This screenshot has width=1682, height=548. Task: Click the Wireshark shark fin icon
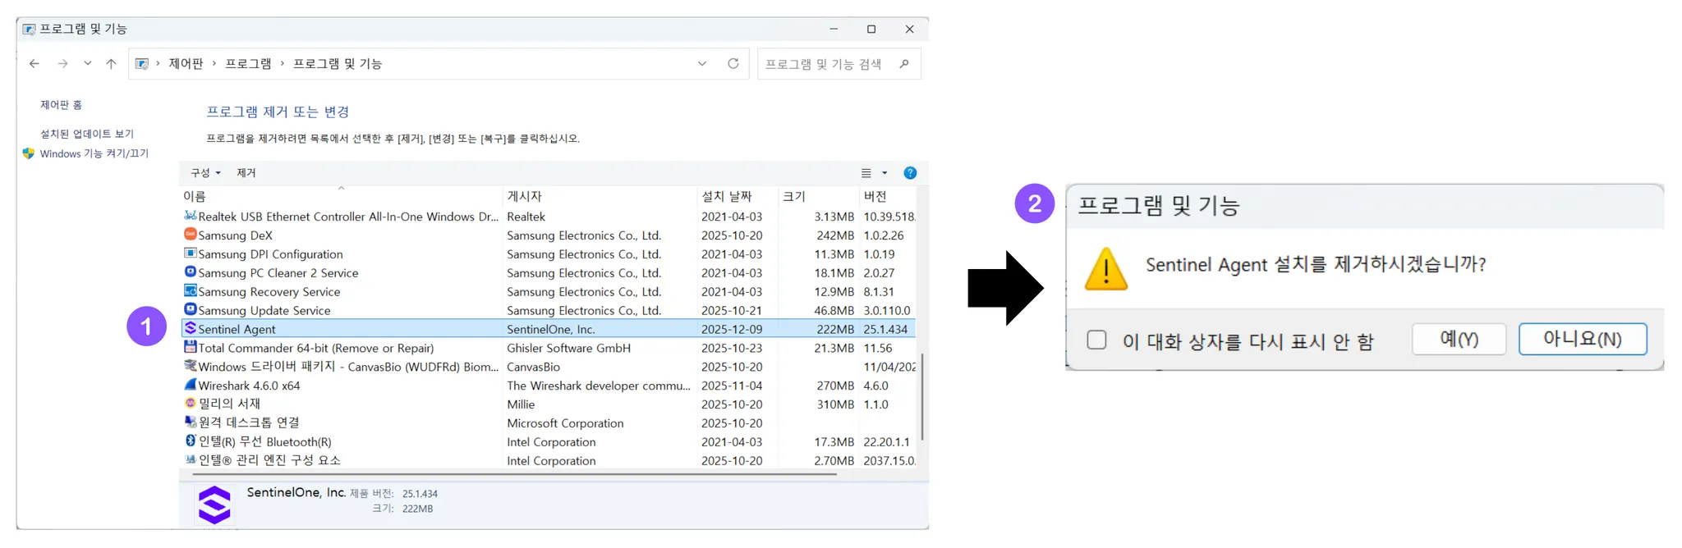(x=190, y=385)
